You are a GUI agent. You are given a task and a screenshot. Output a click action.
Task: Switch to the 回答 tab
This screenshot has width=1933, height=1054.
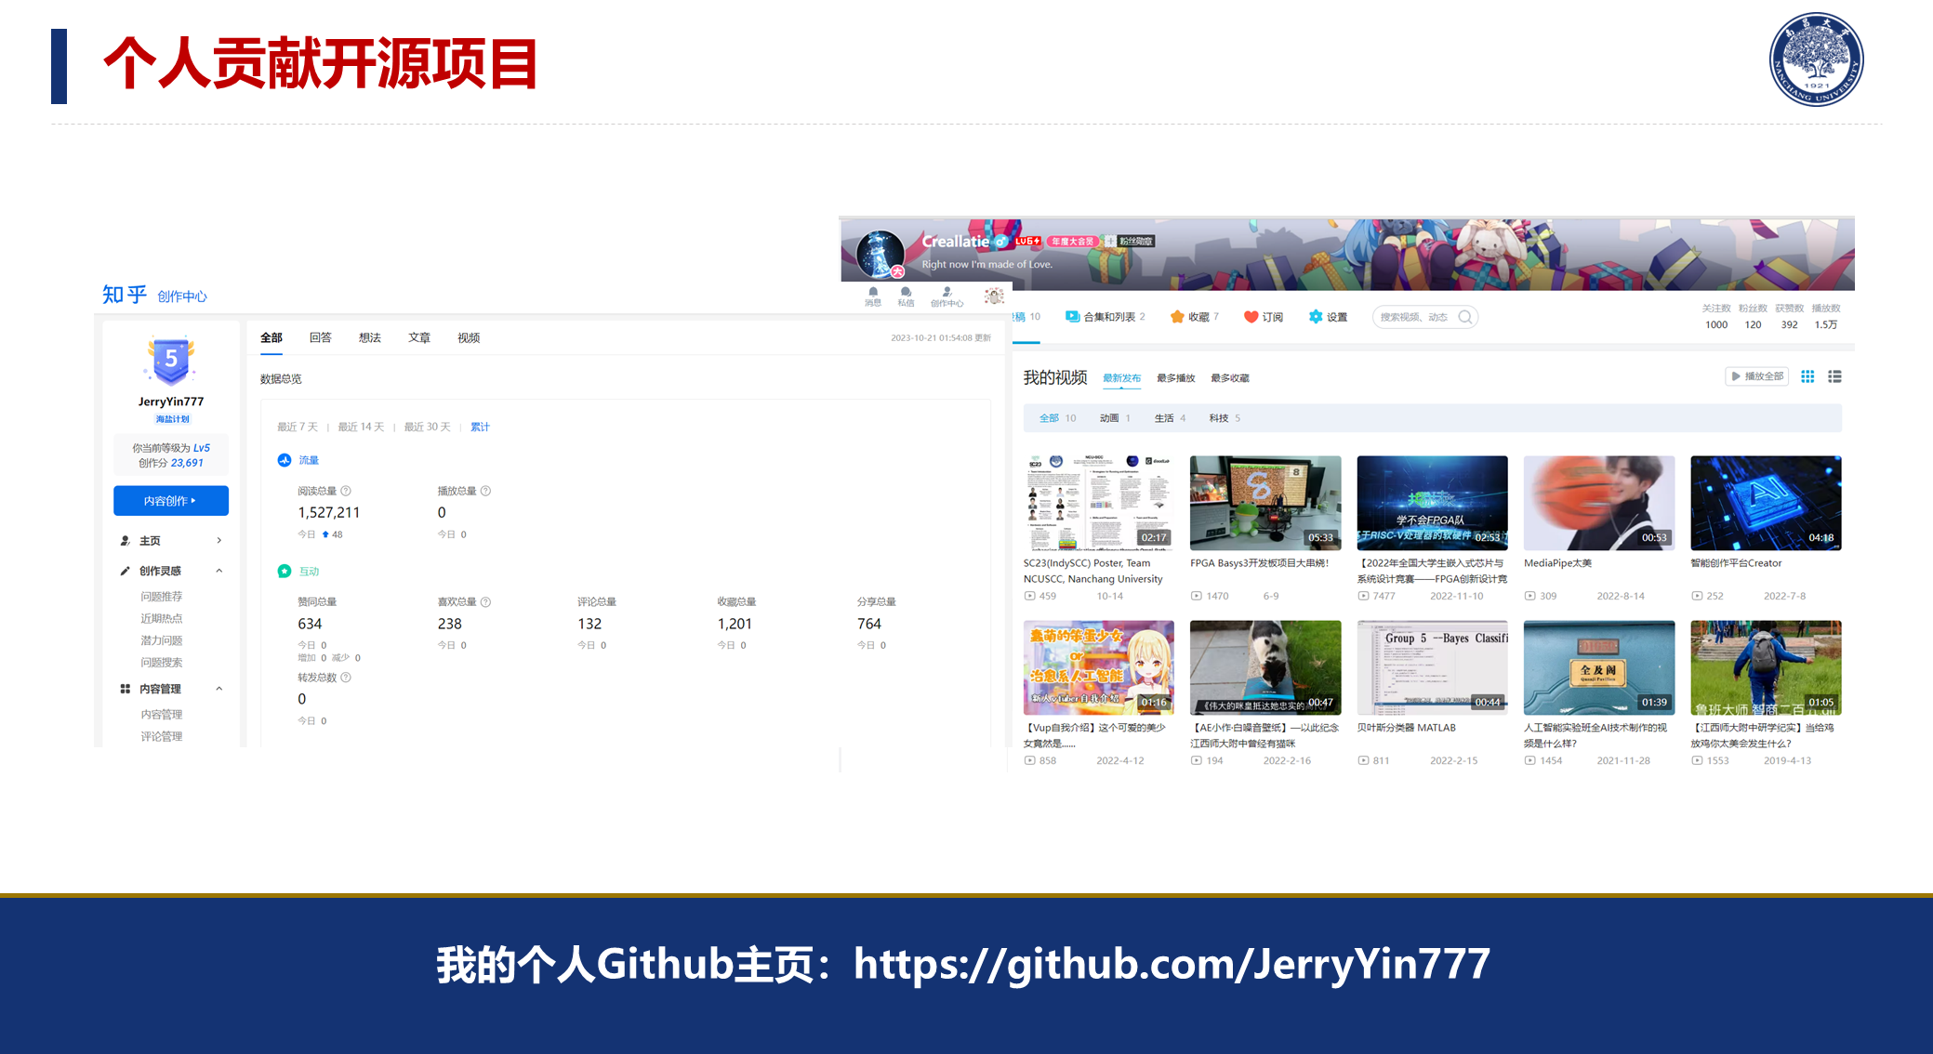point(321,337)
